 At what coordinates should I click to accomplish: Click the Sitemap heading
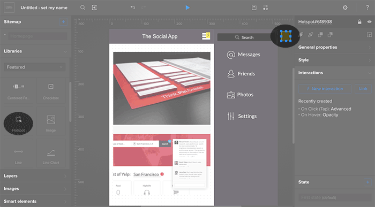tap(12, 22)
